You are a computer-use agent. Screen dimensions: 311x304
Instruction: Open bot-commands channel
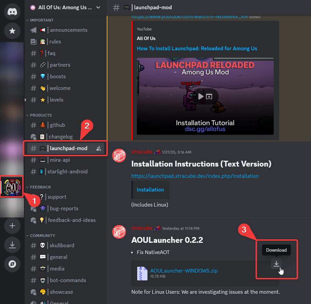point(66,280)
